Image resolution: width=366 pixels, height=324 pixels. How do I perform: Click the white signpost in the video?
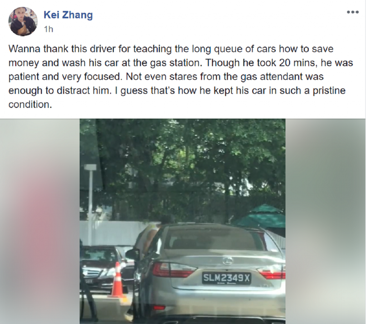tap(90, 203)
